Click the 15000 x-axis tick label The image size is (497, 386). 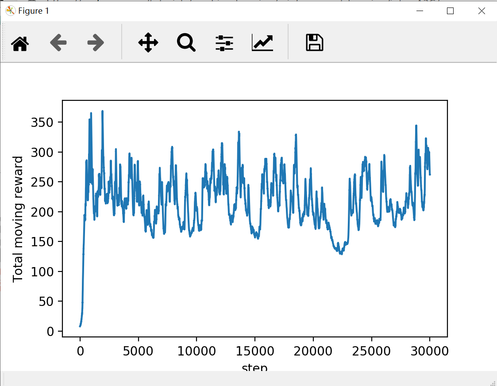(x=255, y=351)
